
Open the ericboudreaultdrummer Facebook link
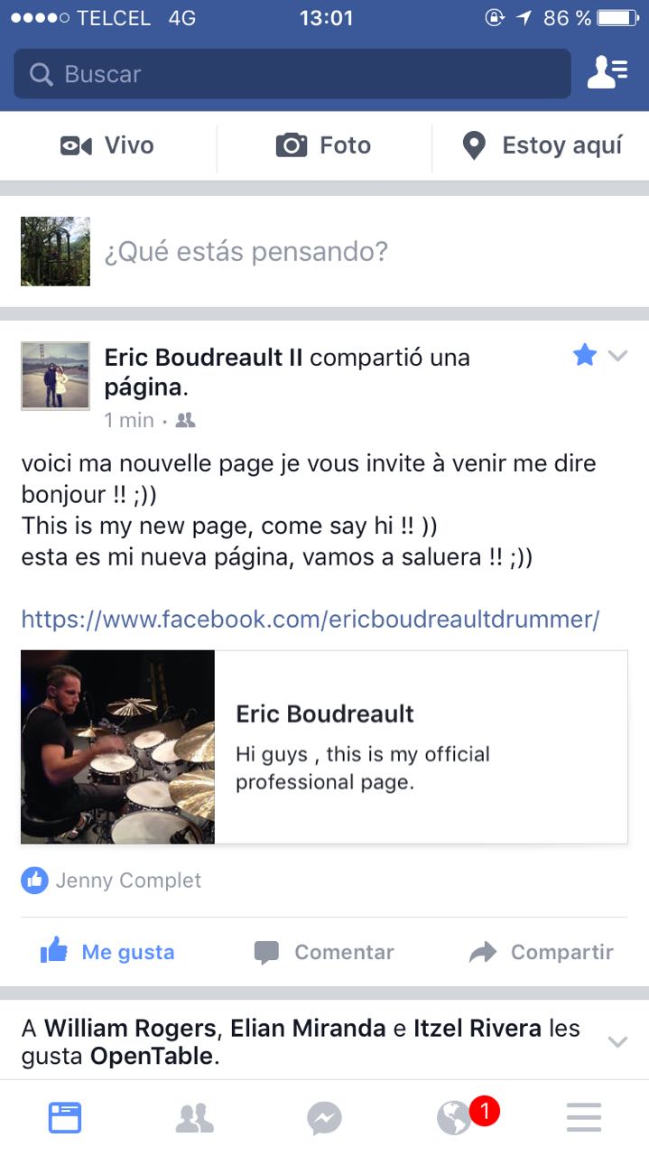click(x=311, y=620)
